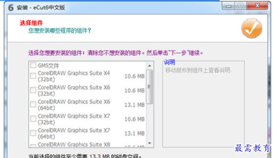Click the 'CorelDRAW Graphics Suite X6 (64bit)' label
273x158 pixels.
point(74,105)
